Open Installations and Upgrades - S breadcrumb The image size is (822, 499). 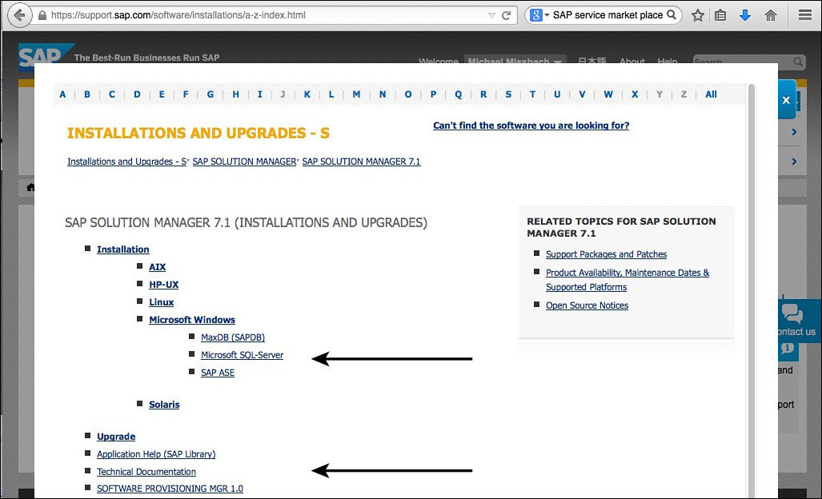[127, 162]
